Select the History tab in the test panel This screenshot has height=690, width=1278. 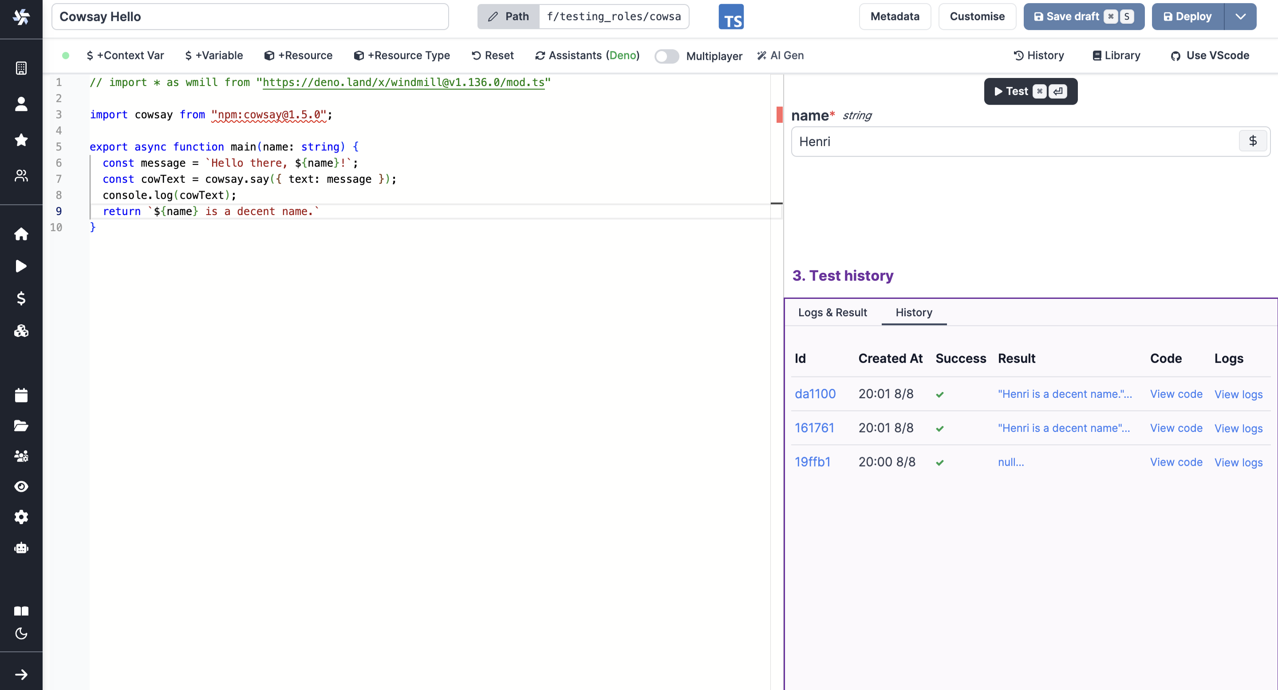coord(913,312)
